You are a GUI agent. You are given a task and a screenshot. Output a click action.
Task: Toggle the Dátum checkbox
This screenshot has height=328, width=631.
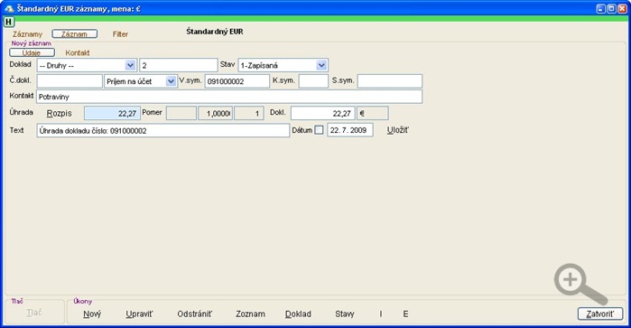319,130
